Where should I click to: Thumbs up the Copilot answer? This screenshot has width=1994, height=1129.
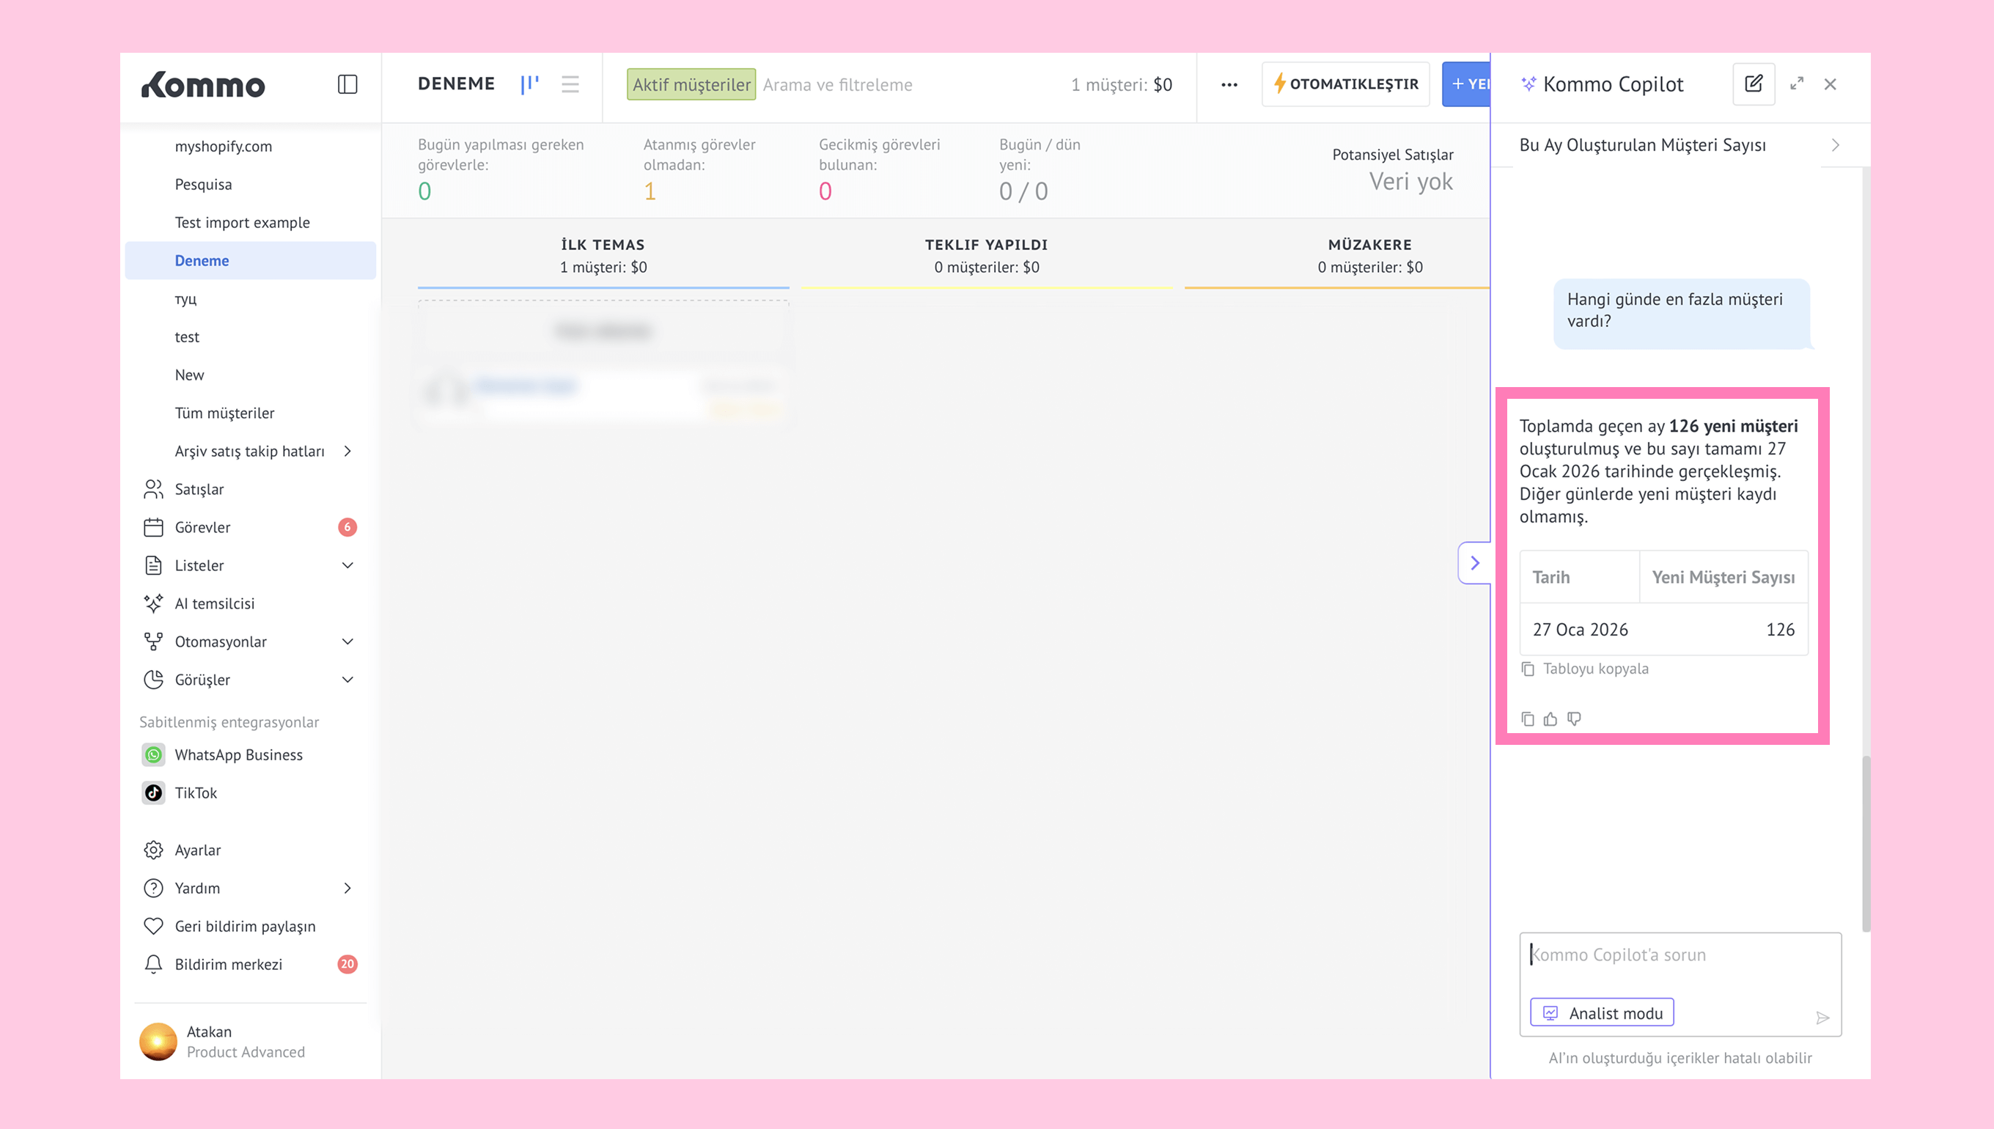point(1550,718)
